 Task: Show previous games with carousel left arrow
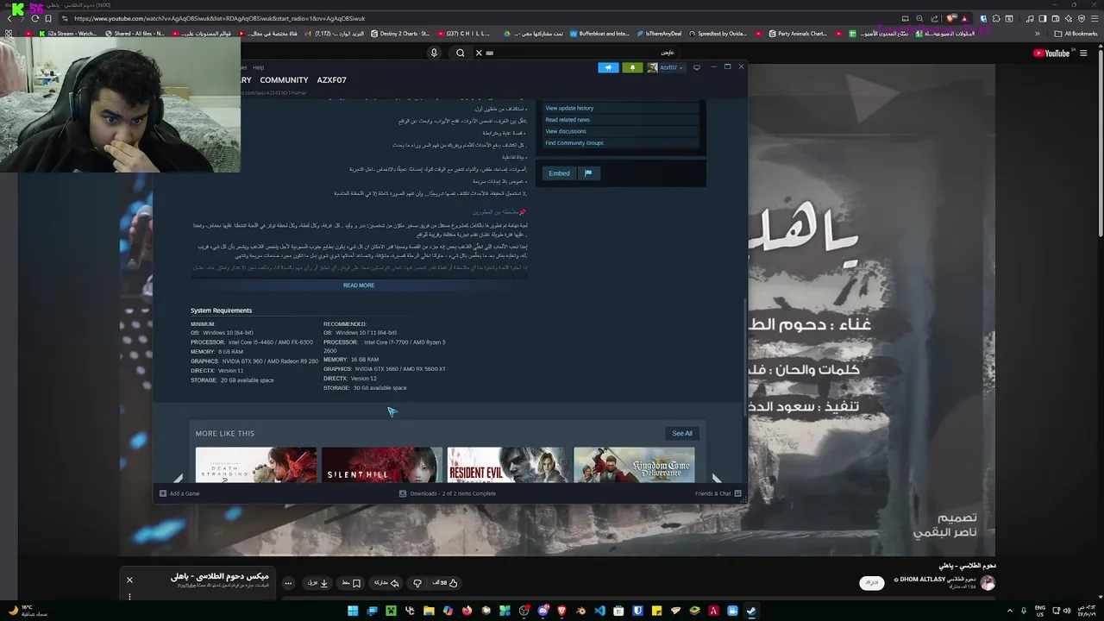179,478
